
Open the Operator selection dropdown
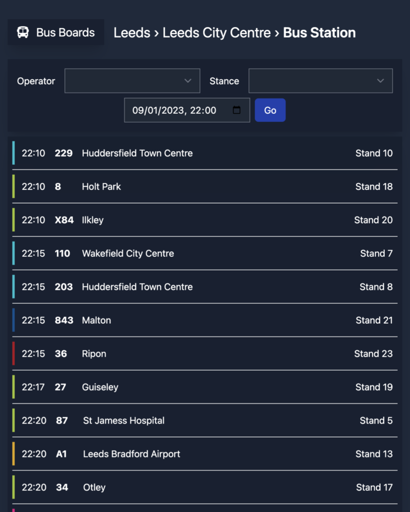132,81
